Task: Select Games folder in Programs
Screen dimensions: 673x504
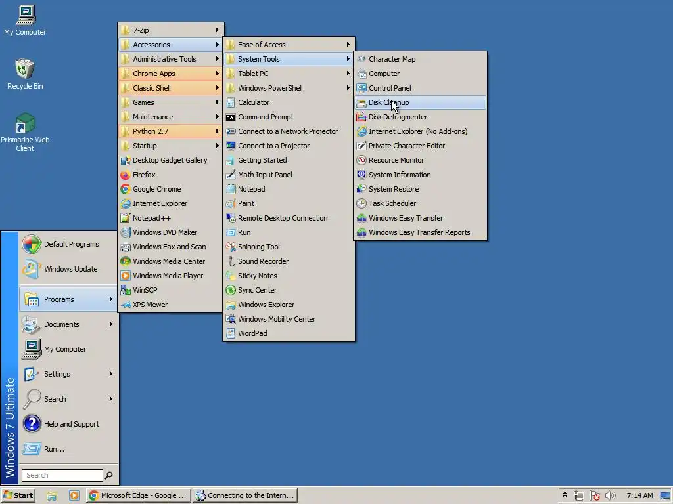Action: (x=170, y=102)
